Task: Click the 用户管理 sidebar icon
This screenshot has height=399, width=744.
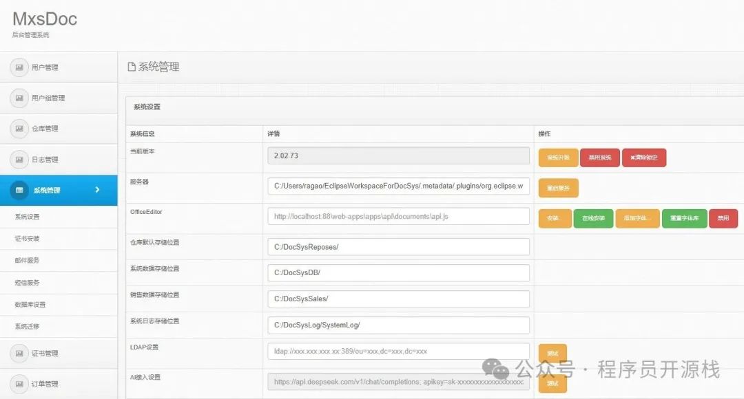Action: (x=19, y=67)
